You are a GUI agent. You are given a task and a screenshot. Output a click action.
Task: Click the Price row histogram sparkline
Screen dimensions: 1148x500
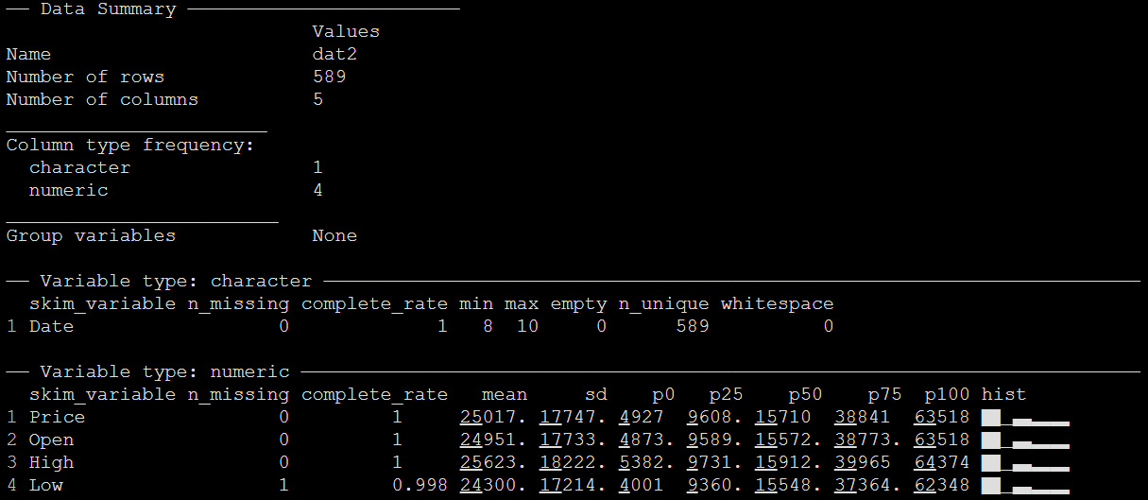[x=1024, y=418]
